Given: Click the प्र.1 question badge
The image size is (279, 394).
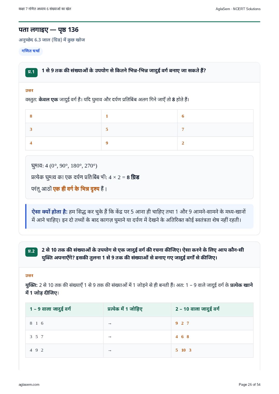Looking at the screenshot, I should [31, 72].
